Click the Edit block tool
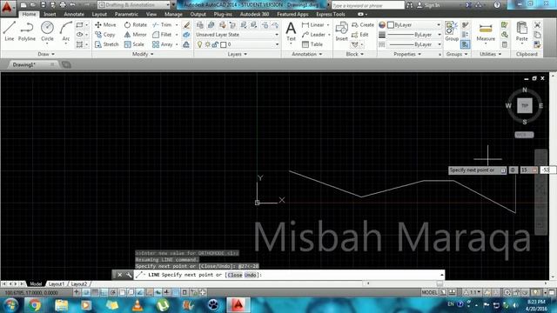557x313 pixels. [x=359, y=35]
